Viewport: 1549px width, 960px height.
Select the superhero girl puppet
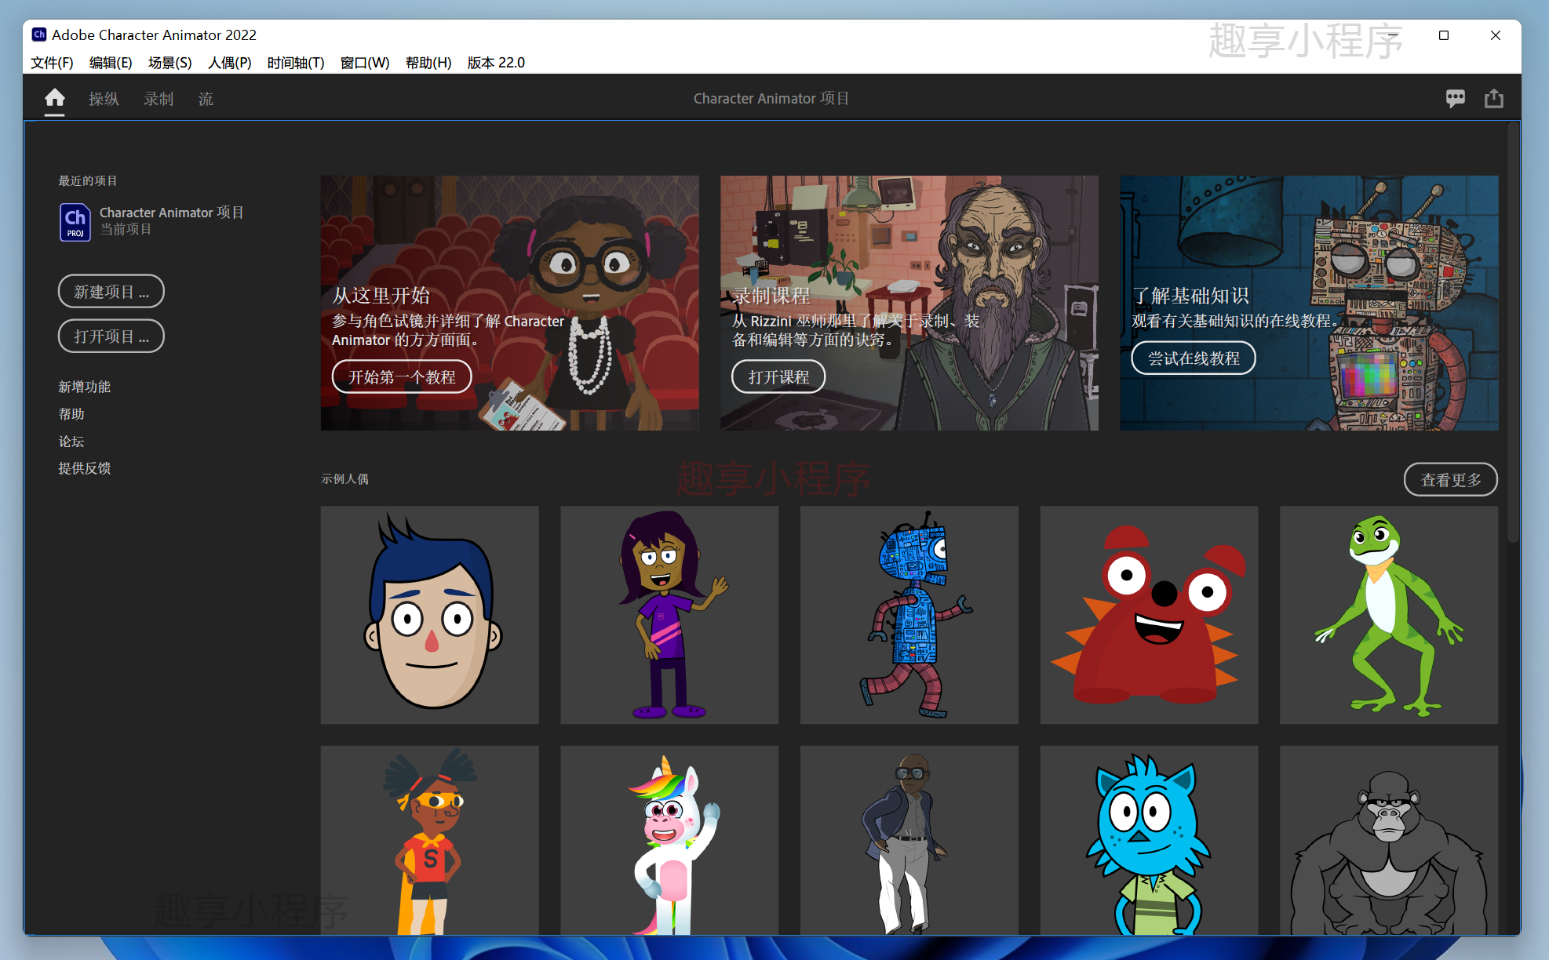[x=429, y=840]
